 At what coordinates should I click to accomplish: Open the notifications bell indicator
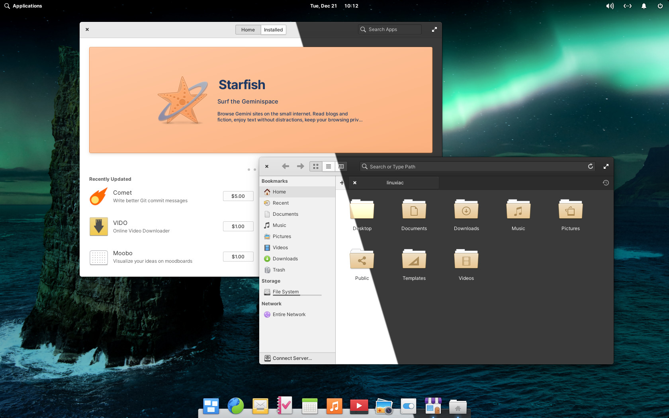point(644,6)
